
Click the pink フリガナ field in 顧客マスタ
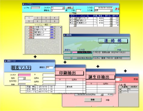pos(24,75)
